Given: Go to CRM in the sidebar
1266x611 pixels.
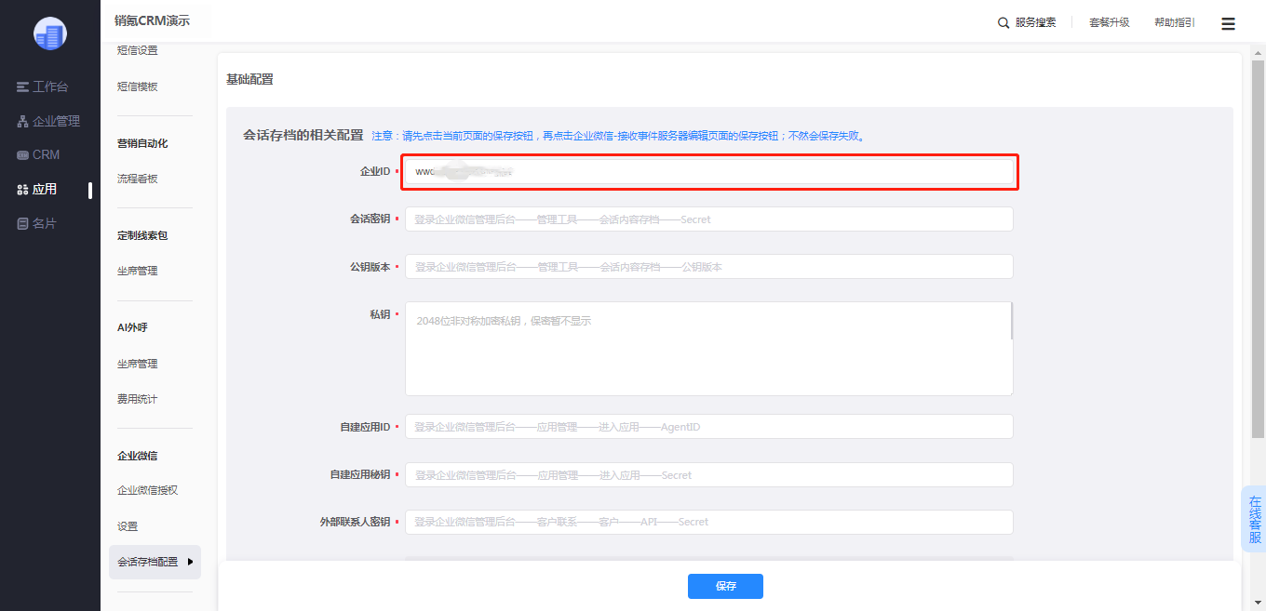Looking at the screenshot, I should [38, 154].
